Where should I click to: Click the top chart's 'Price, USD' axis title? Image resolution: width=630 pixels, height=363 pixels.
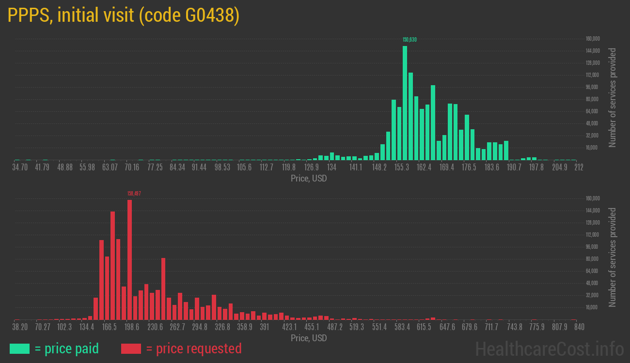[309, 179]
